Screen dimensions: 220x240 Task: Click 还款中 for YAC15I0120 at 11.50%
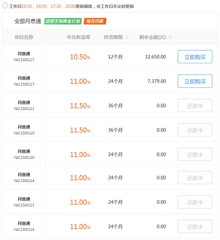click(x=195, y=130)
